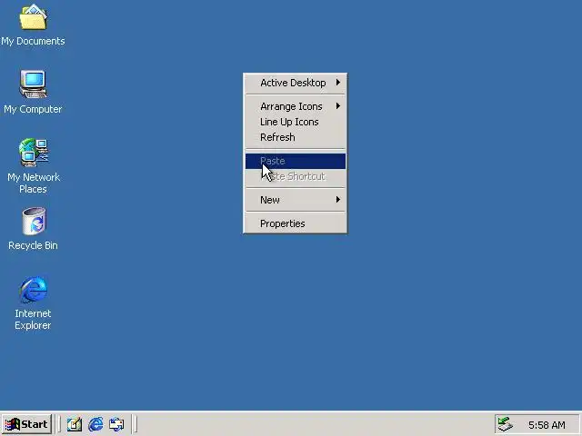
Task: Click the Paste Shortcut menu entry
Action: (x=296, y=176)
